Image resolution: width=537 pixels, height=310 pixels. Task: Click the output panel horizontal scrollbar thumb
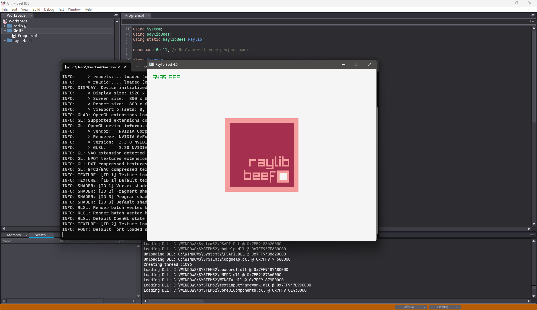176,301
